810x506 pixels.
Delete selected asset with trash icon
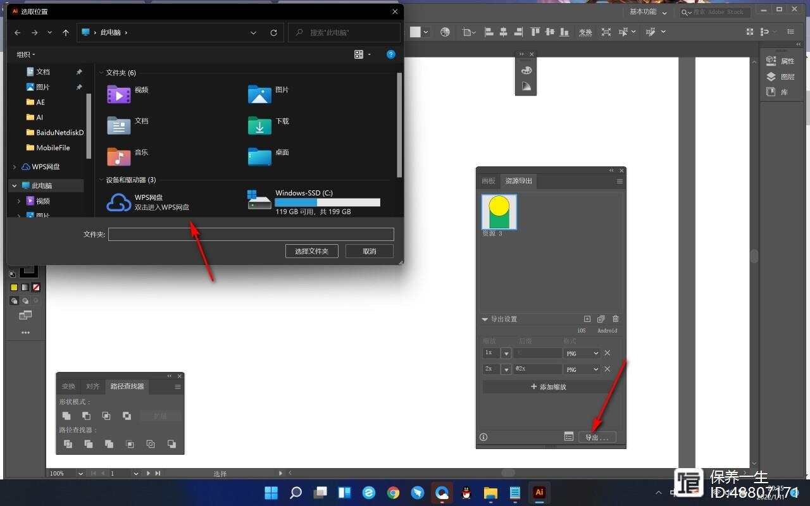point(616,319)
